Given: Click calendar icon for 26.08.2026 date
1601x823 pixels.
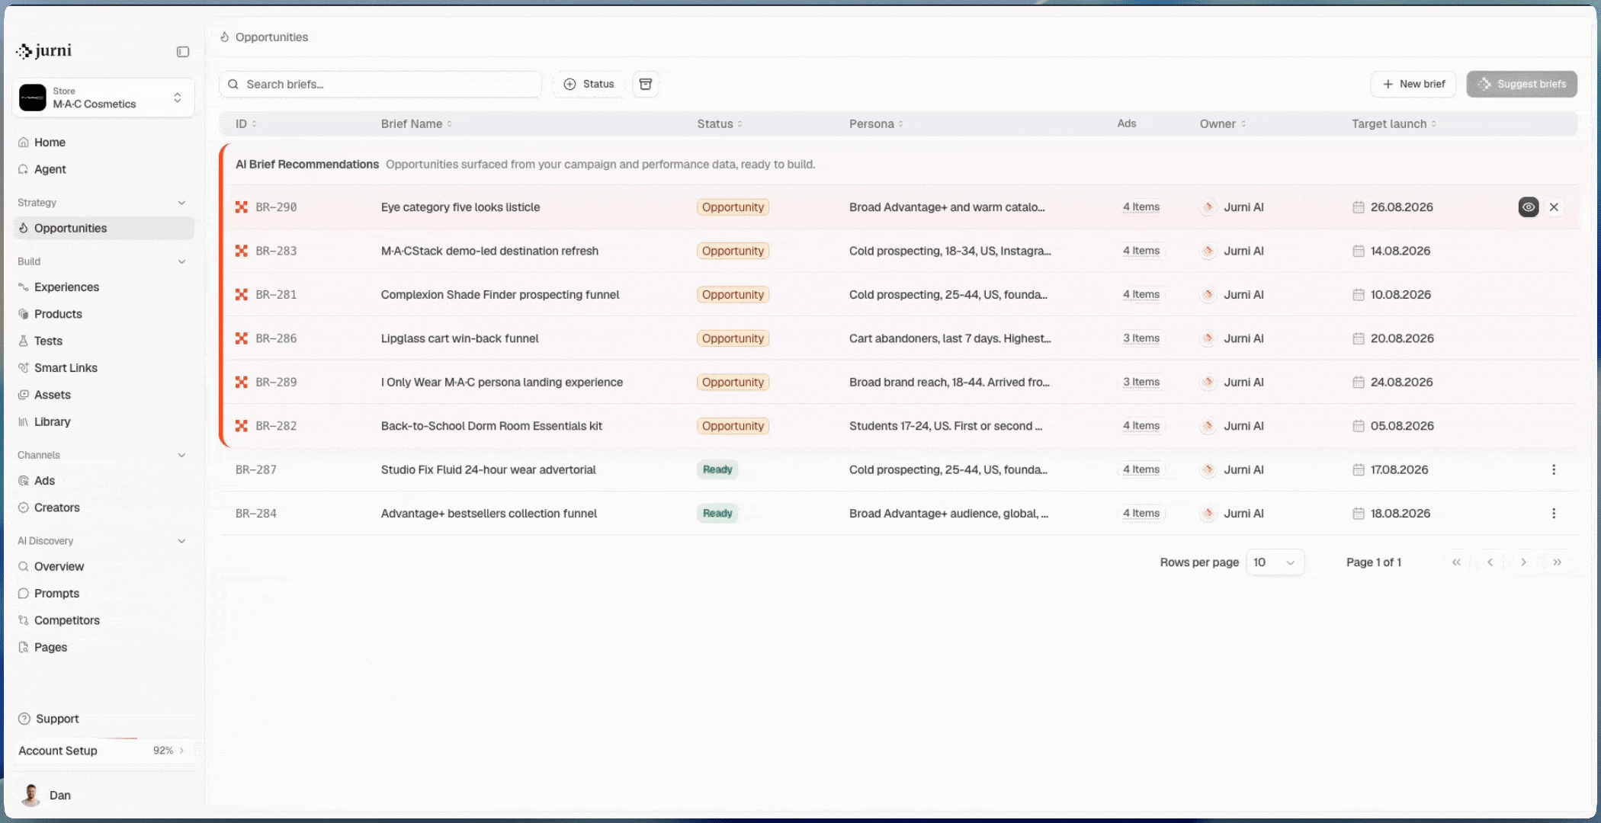Looking at the screenshot, I should 1359,207.
